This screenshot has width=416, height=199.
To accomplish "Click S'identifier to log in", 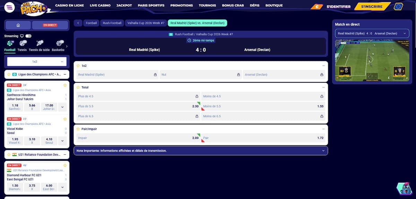I will (338, 7).
